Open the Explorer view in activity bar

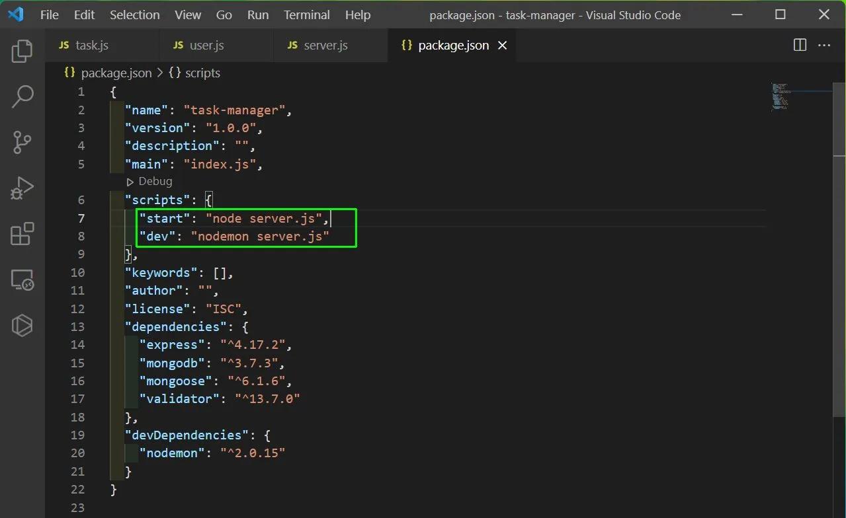(x=22, y=52)
